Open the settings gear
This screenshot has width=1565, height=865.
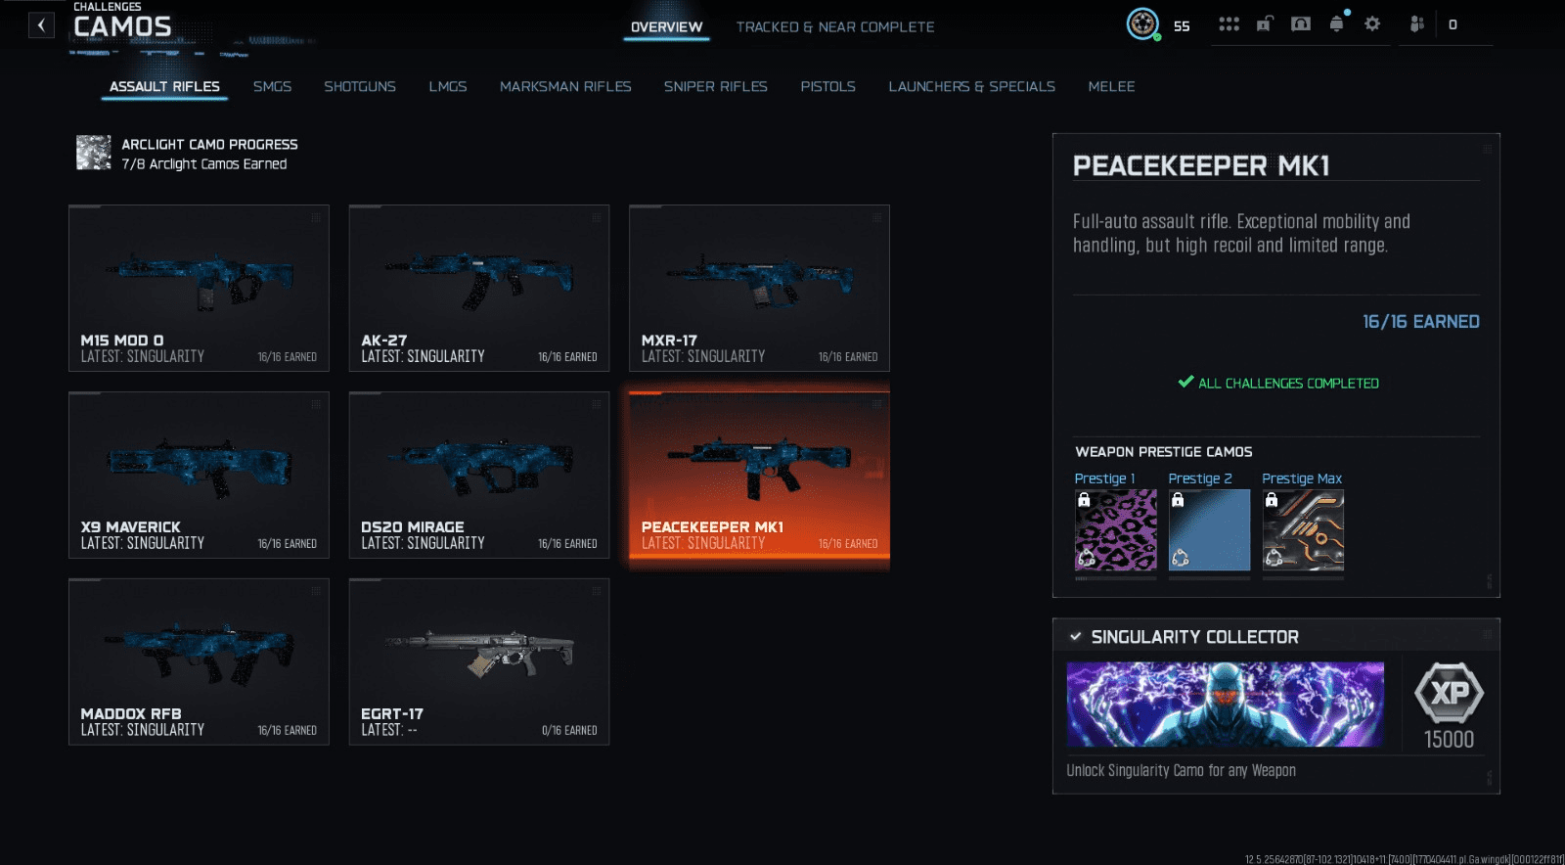(1372, 23)
